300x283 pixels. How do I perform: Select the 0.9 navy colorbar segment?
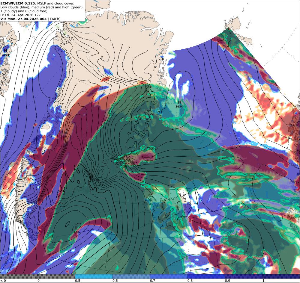pos(243,276)
